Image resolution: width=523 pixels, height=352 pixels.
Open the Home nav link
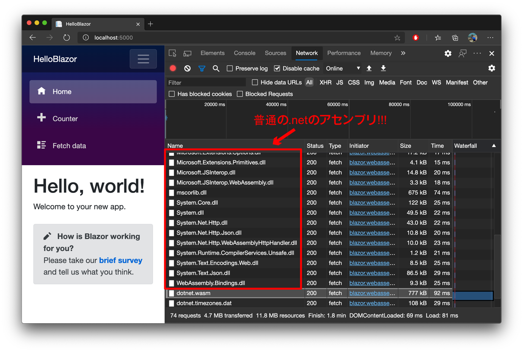tap(93, 92)
